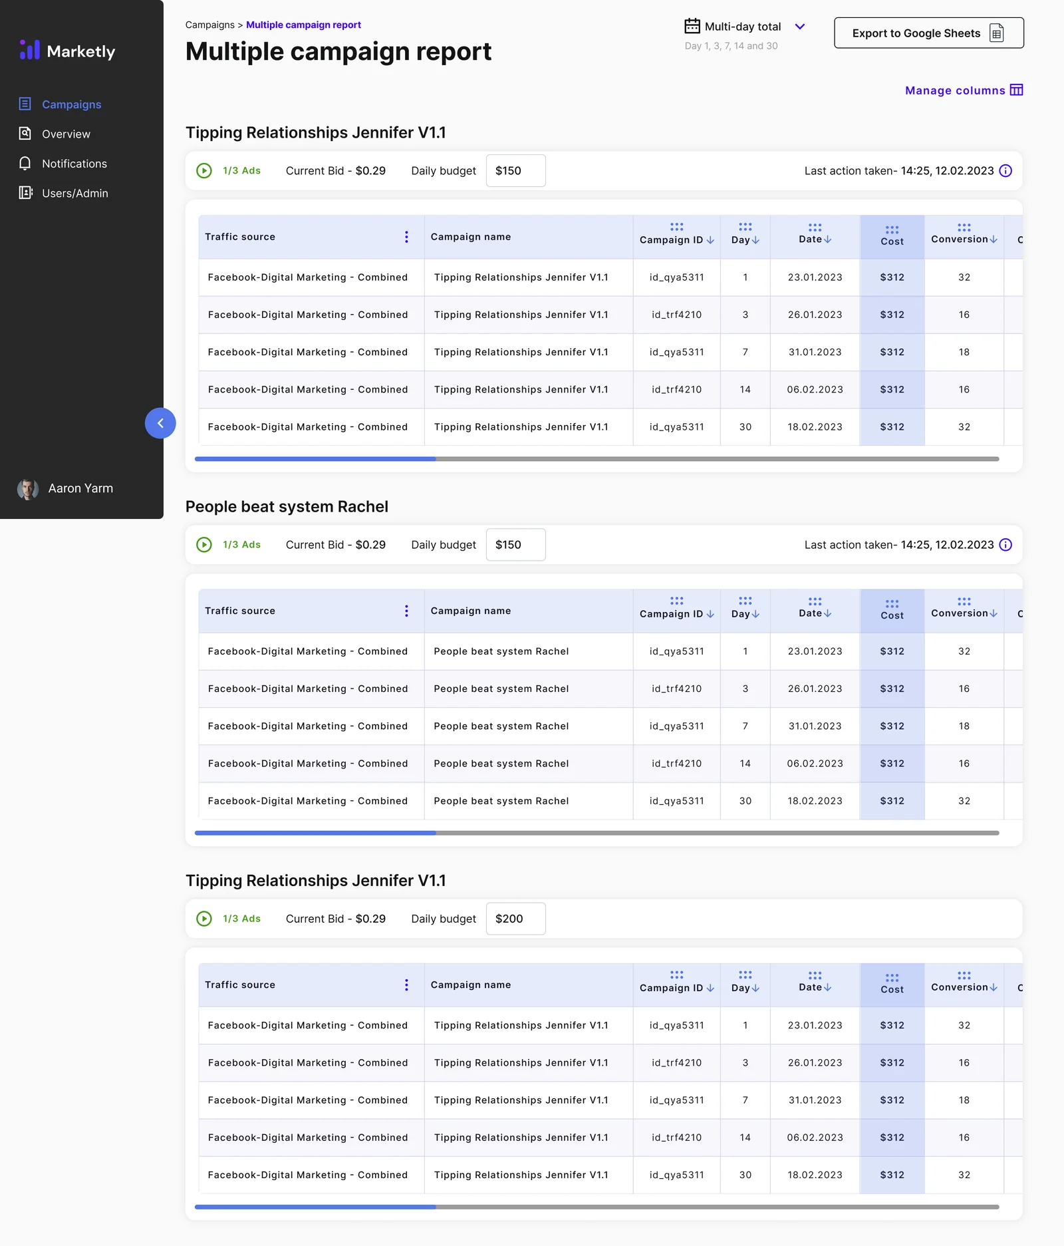Go back to Campaigns breadcrumb
1064x1246 pixels.
coord(209,25)
